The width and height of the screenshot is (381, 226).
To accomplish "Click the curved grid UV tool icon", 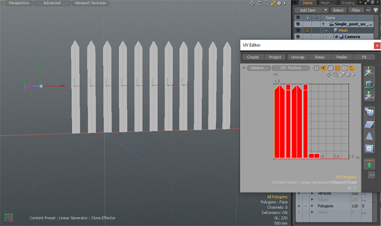I will pyautogui.click(x=369, y=112).
